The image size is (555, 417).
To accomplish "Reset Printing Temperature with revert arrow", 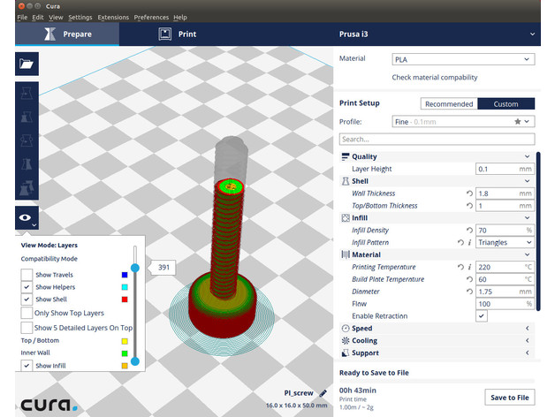I will (460, 267).
